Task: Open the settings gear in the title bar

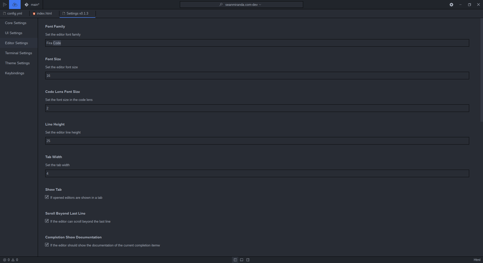Action: pyautogui.click(x=451, y=5)
